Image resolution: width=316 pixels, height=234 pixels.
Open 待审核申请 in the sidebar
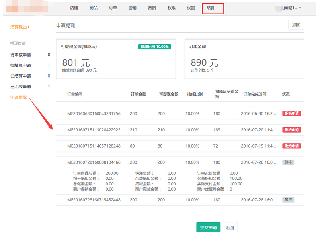(21, 55)
